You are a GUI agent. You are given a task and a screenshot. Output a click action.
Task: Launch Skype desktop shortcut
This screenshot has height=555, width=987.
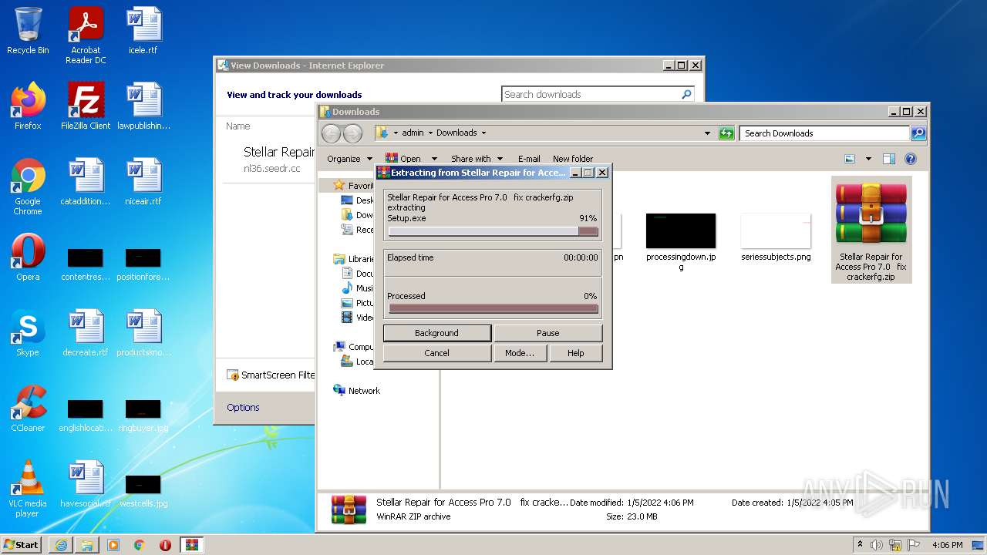(x=28, y=333)
